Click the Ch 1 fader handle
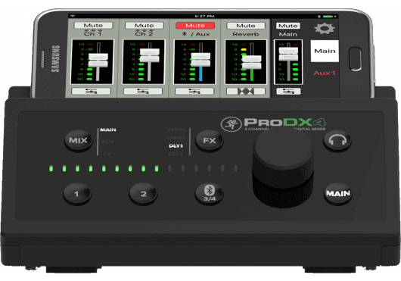The image size is (401, 281). [x=98, y=60]
